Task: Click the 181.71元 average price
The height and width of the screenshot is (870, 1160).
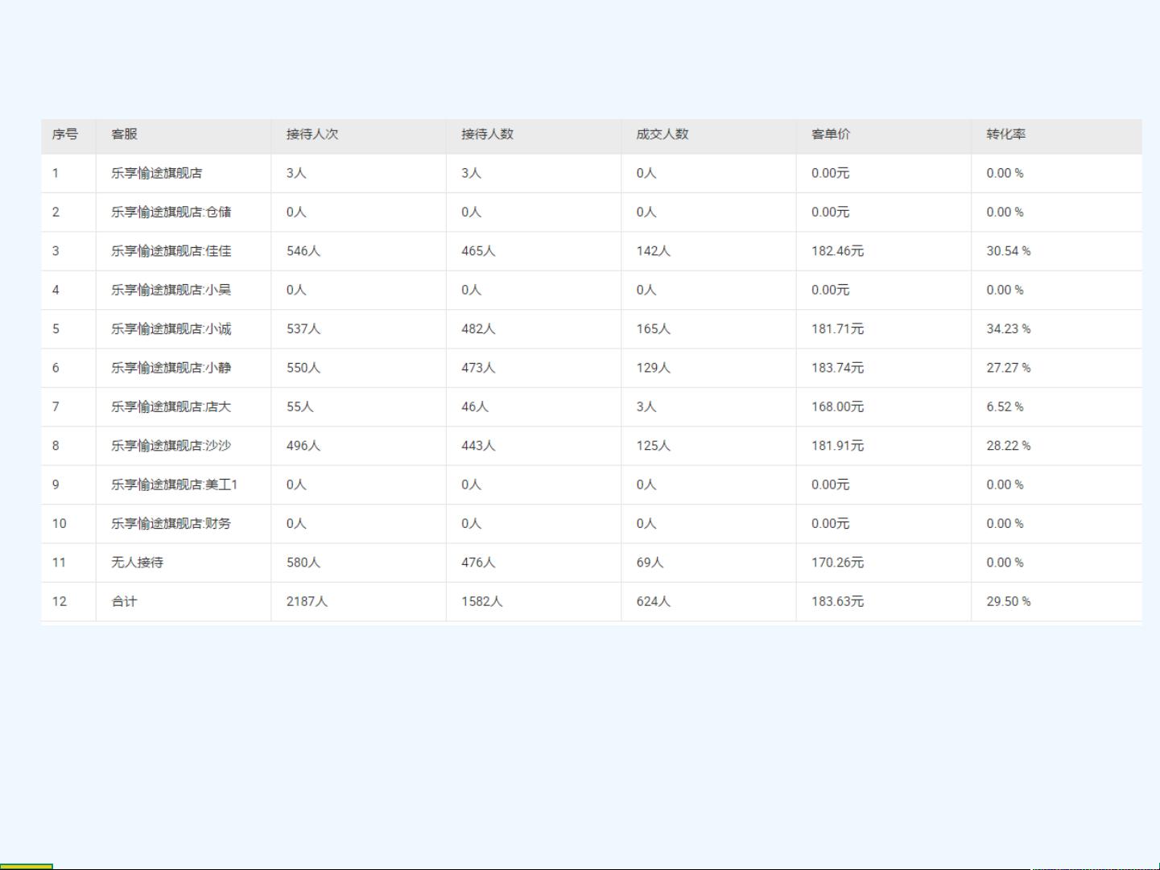Action: pyautogui.click(x=837, y=329)
